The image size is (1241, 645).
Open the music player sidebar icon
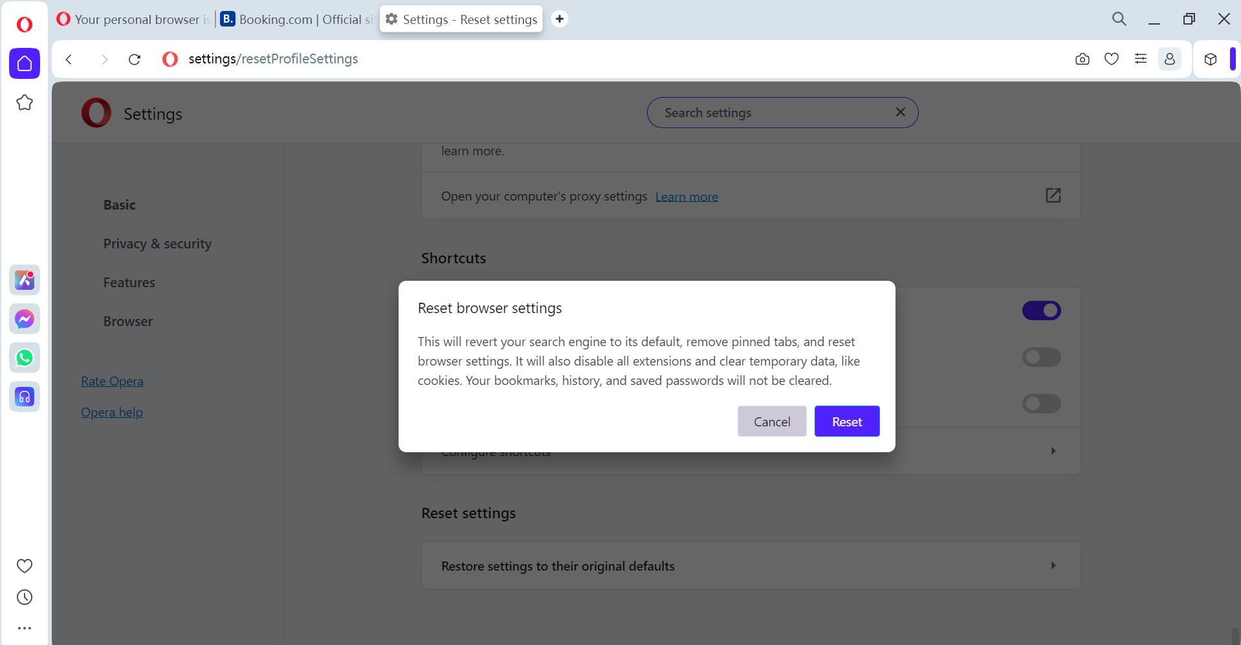pyautogui.click(x=25, y=397)
